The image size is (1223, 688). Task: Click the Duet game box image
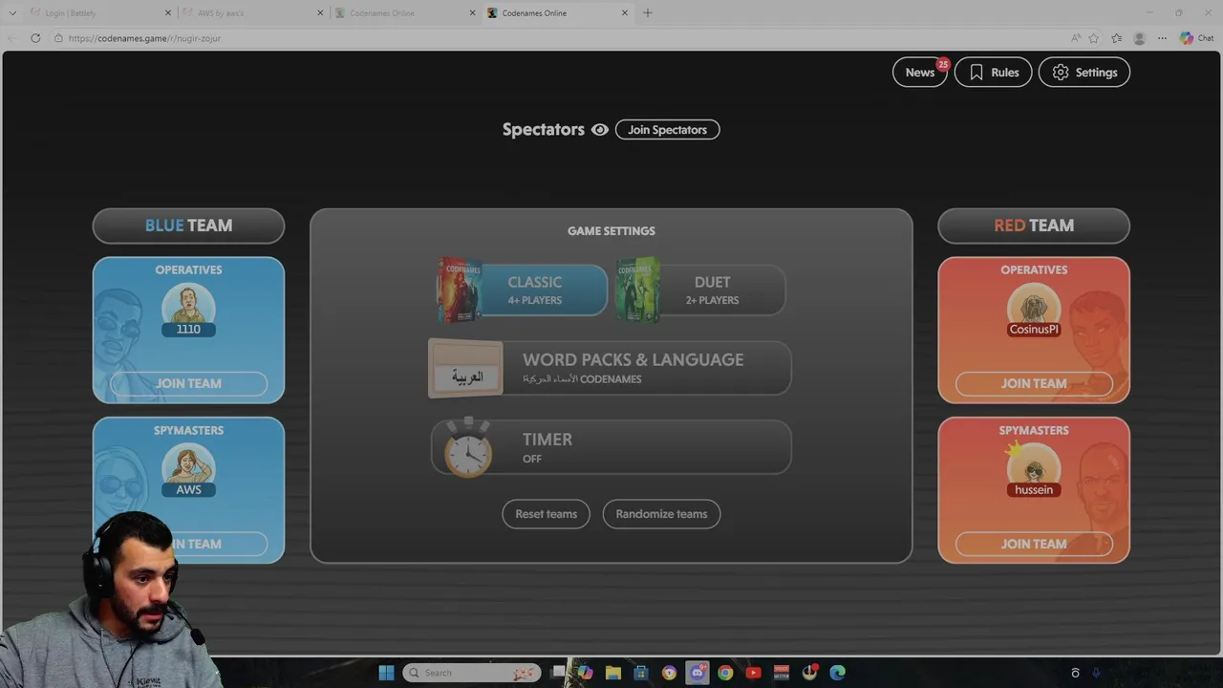tap(638, 290)
